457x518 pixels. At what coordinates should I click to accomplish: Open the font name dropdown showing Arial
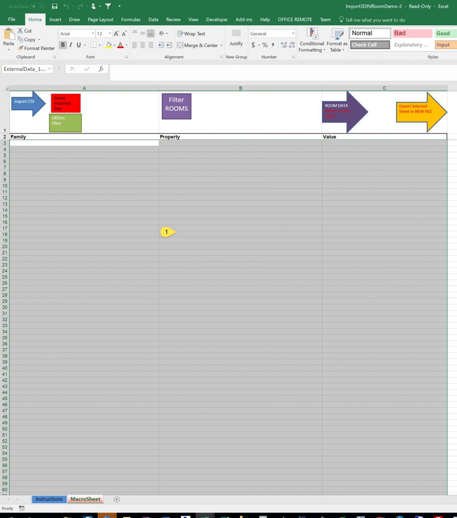[93, 34]
